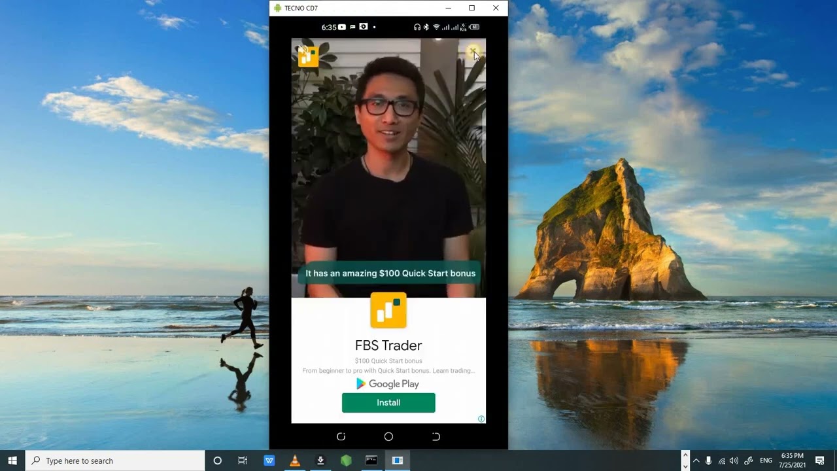Open the Action Center notifications icon
The height and width of the screenshot is (471, 837).
pyautogui.click(x=820, y=461)
